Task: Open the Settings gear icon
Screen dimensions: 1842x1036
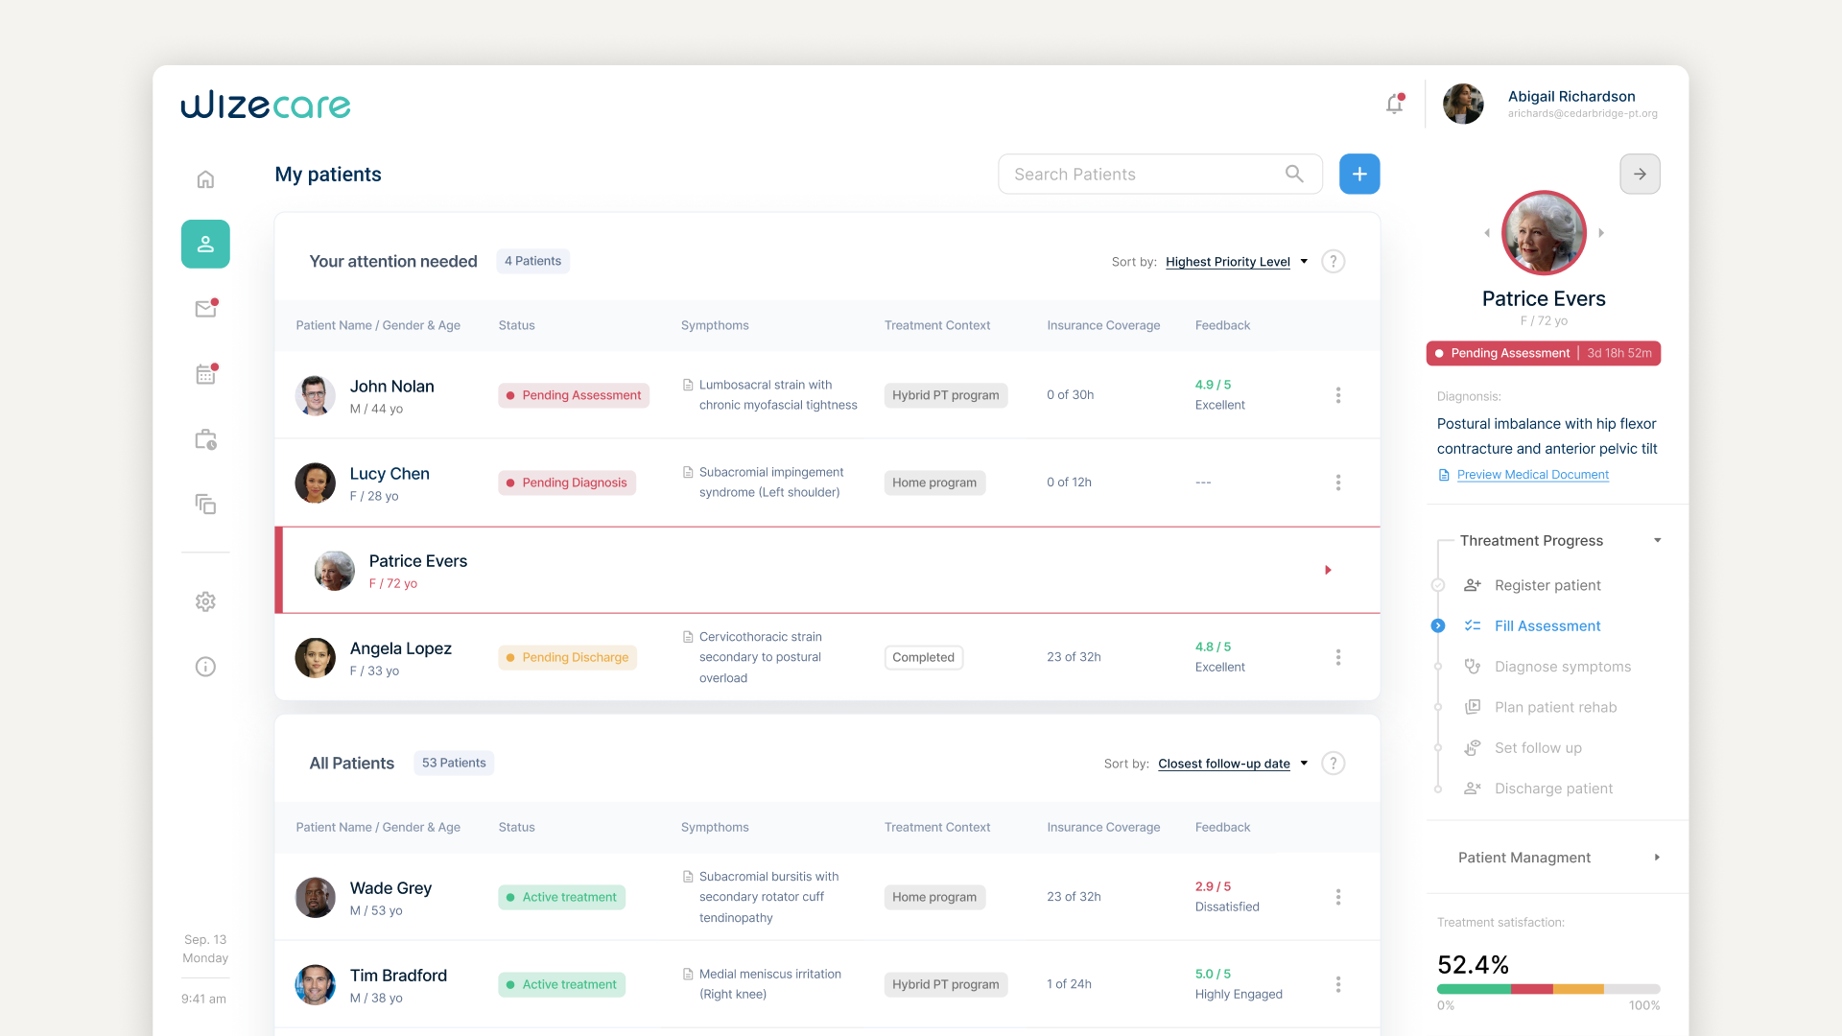Action: [x=205, y=601]
